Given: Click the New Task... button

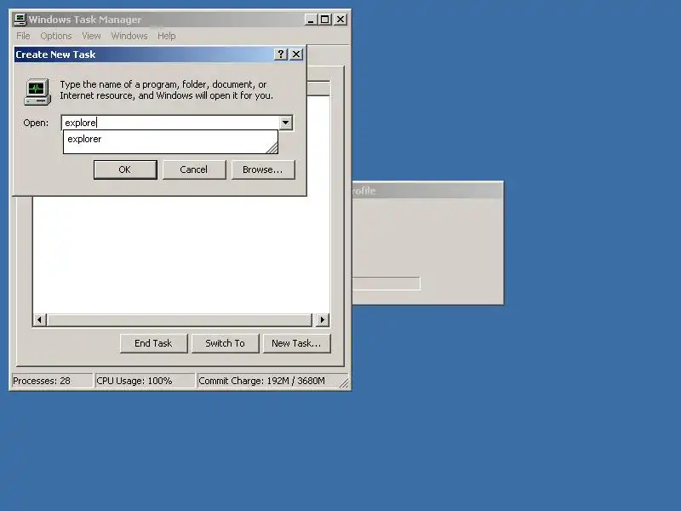Looking at the screenshot, I should [296, 343].
